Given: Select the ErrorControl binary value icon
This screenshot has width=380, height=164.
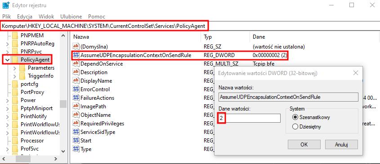Looking at the screenshot, I should [x=76, y=89].
